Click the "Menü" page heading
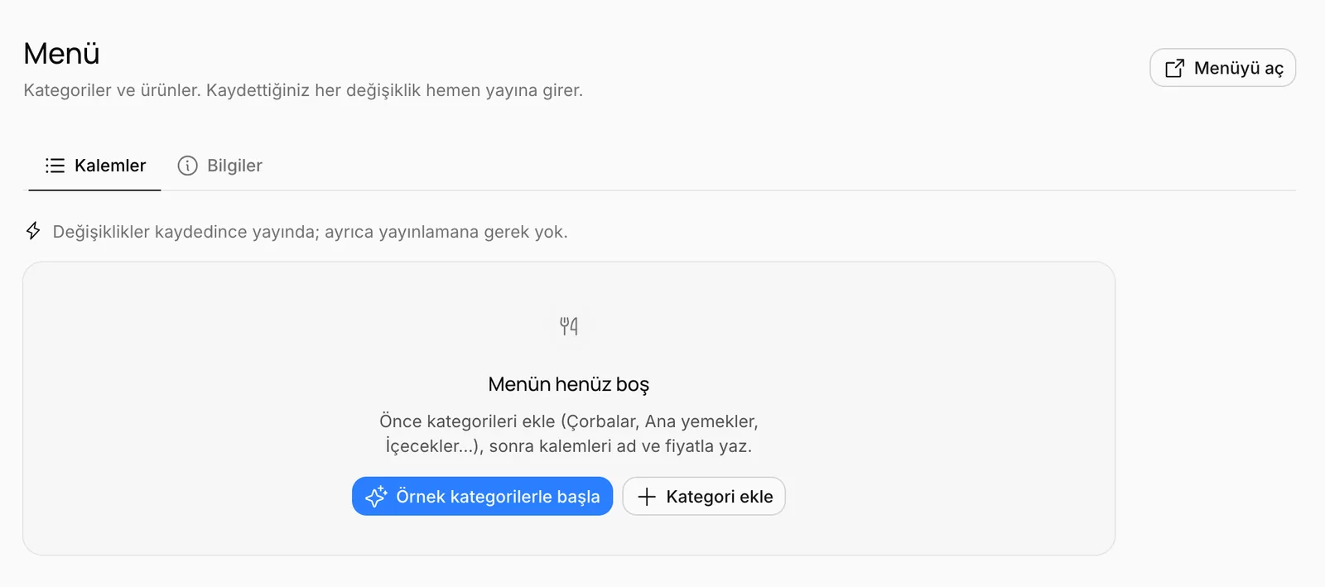Image resolution: width=1325 pixels, height=587 pixels. coord(61,54)
